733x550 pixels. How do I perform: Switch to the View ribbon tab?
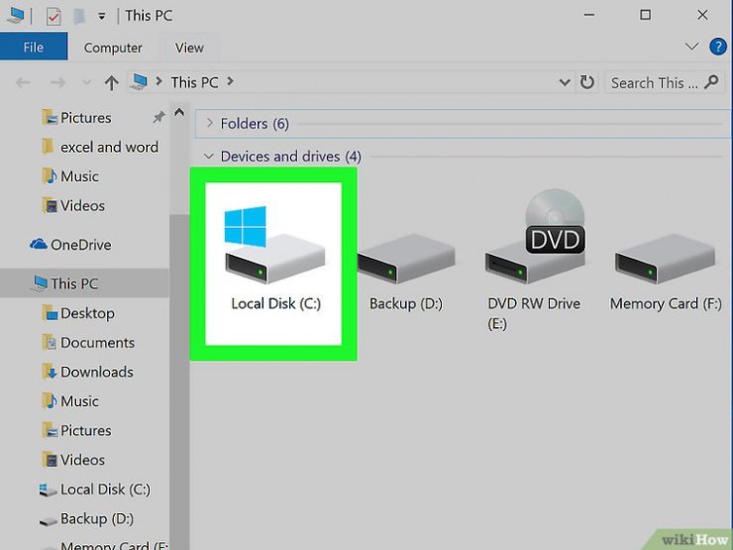(x=189, y=48)
